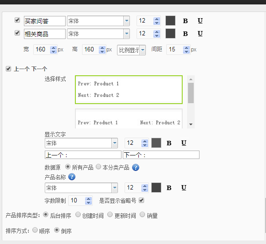Select side-by-side Prev Next style thumbnail

129,119
